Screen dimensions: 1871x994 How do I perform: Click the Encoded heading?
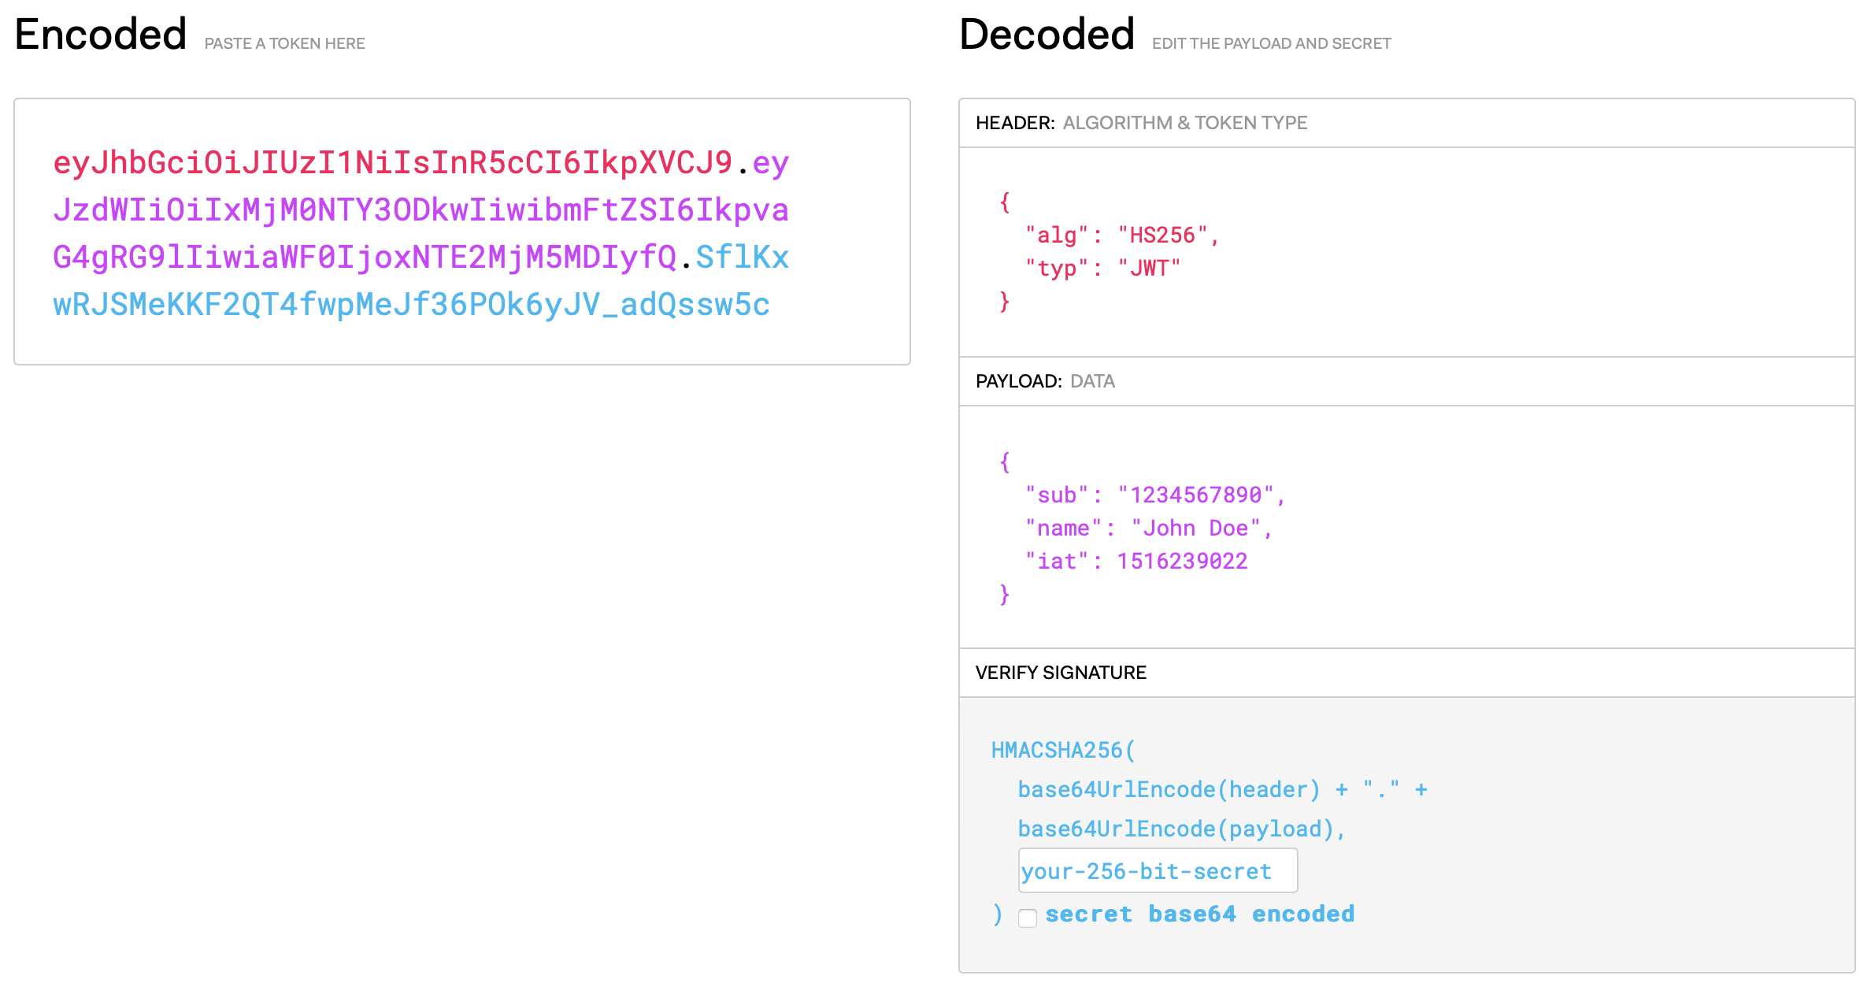101,35
